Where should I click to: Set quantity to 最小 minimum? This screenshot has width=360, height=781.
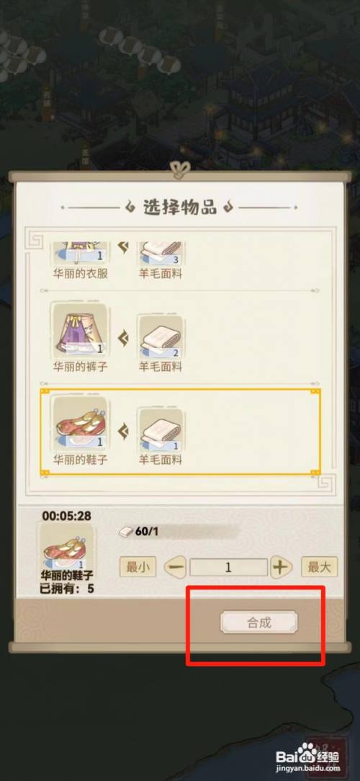(x=138, y=567)
